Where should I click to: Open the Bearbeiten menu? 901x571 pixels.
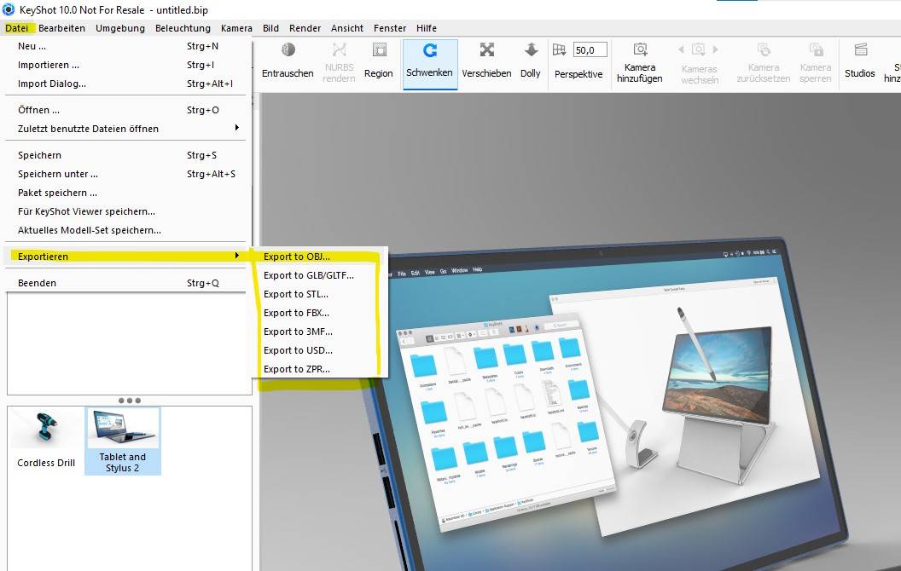pos(61,28)
